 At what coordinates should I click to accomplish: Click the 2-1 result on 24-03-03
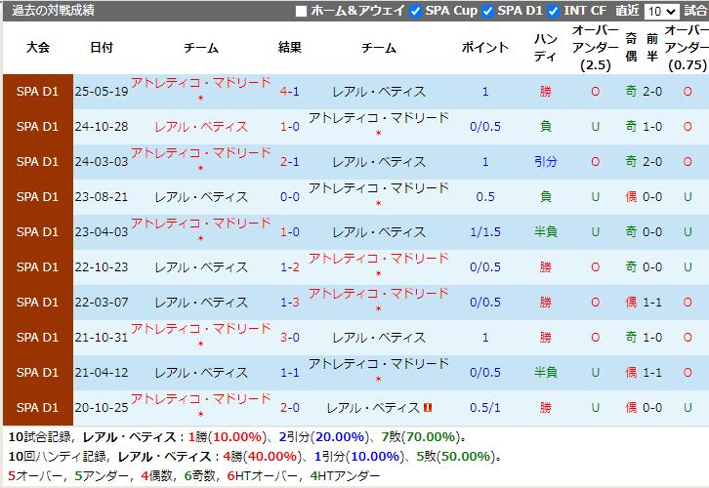pos(290,162)
